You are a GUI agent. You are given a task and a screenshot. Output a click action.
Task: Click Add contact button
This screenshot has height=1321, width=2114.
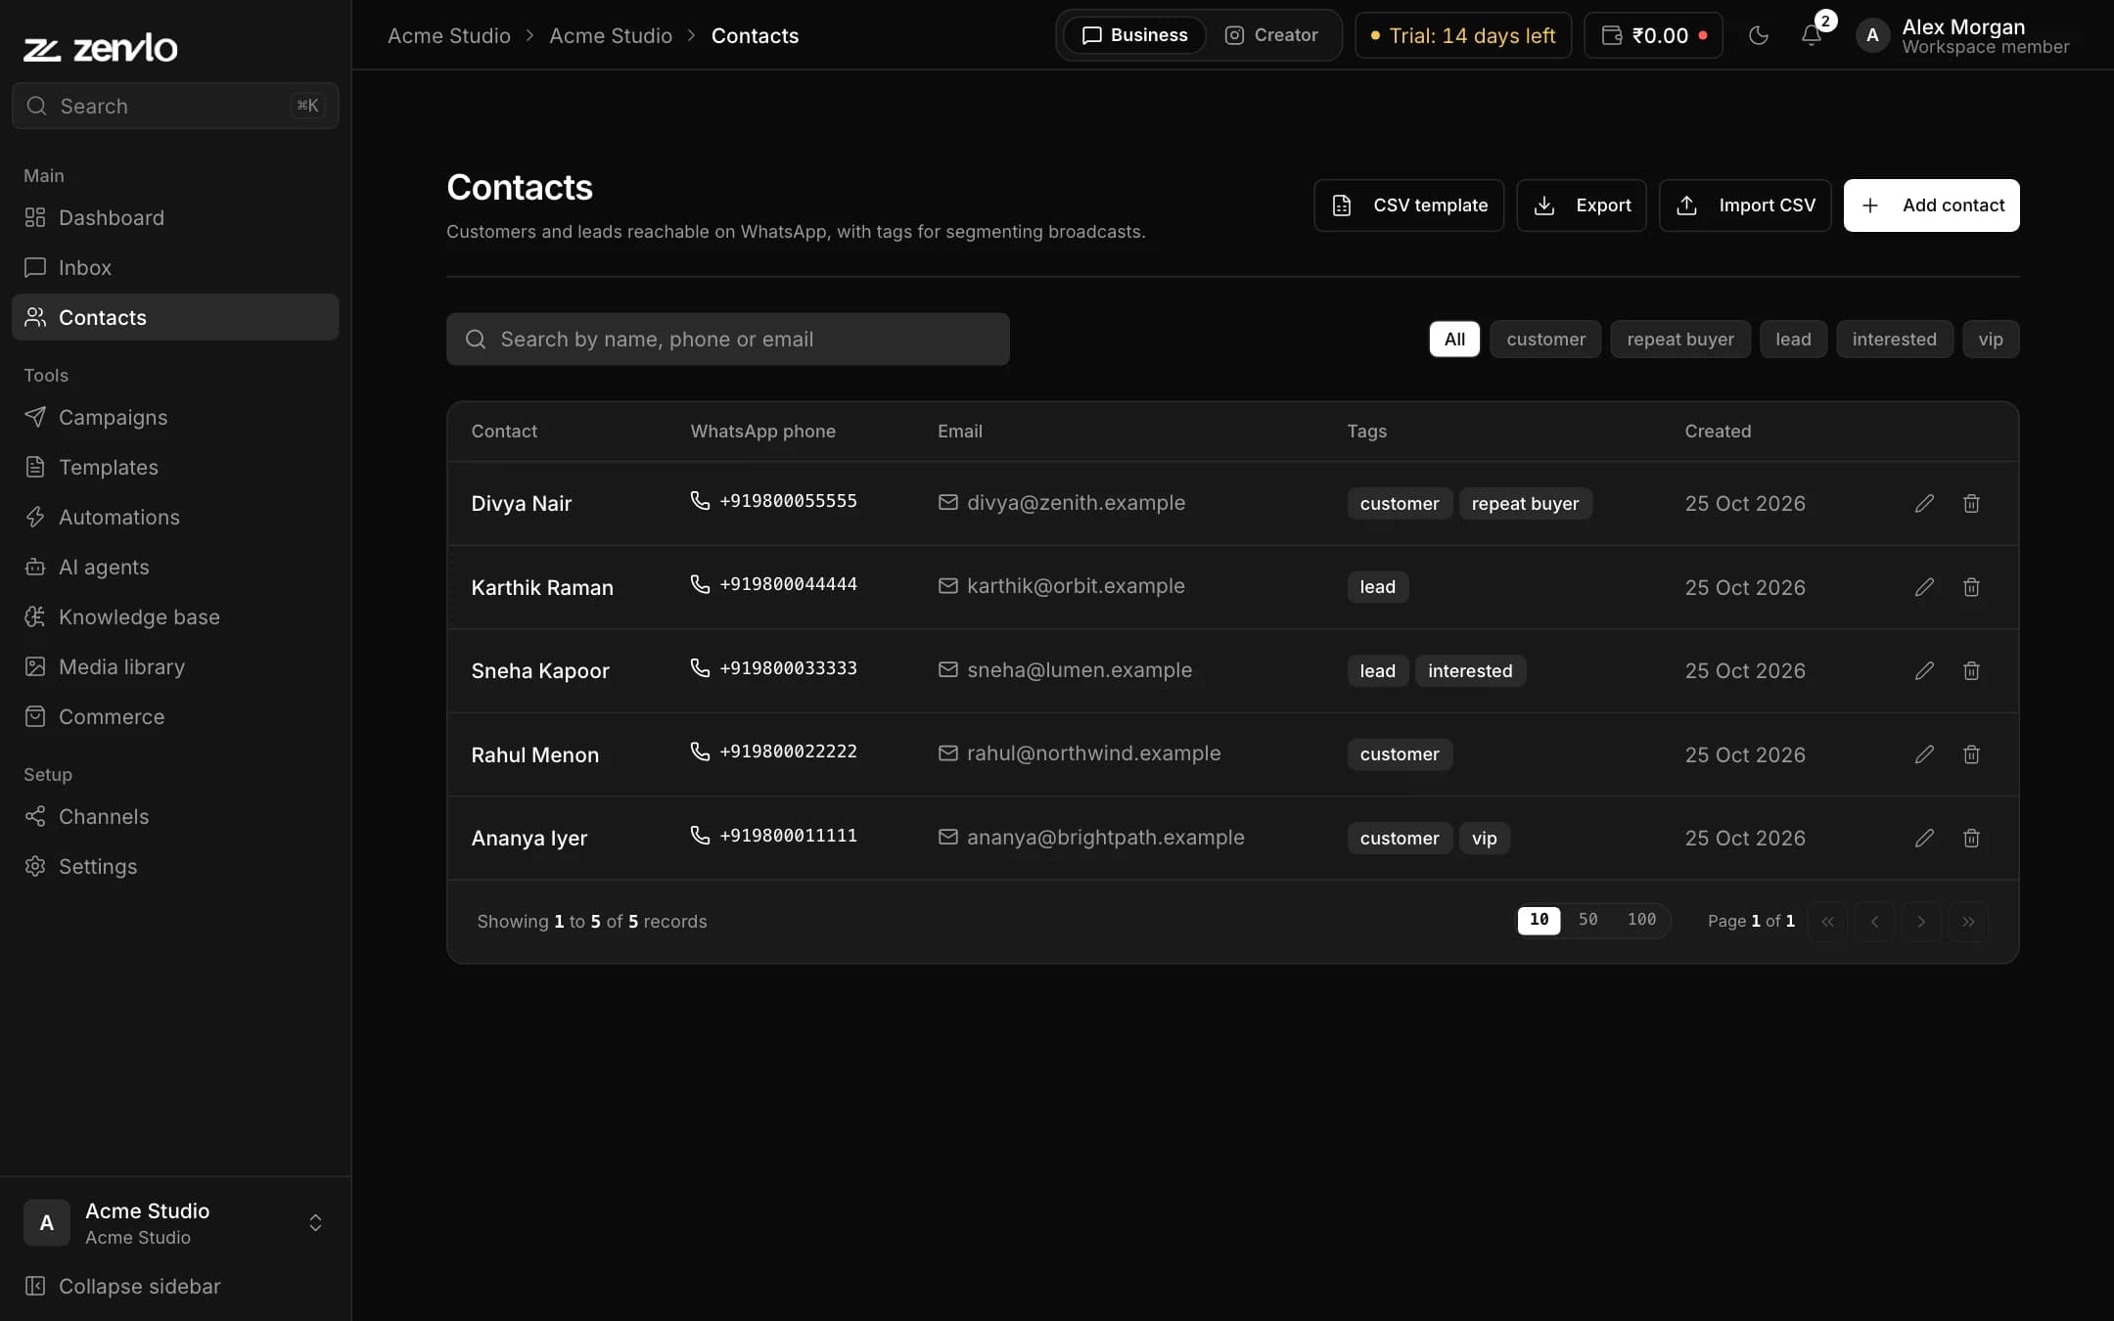(1931, 205)
